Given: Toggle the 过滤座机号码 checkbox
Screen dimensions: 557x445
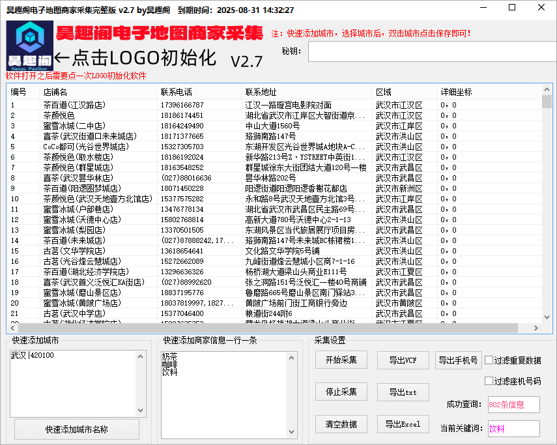Looking at the screenshot, I should pos(489,381).
